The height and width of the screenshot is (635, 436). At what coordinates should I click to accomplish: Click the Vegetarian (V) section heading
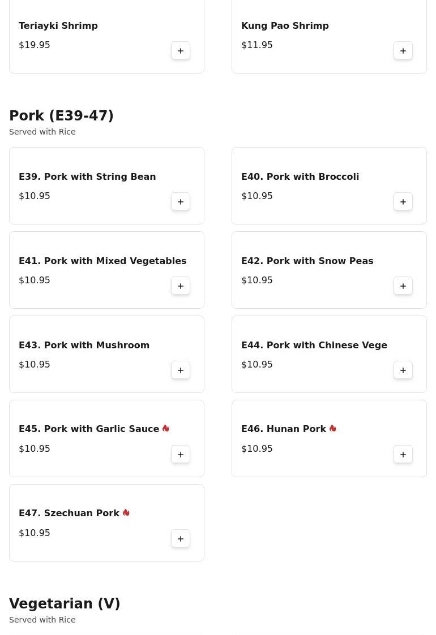tap(65, 603)
